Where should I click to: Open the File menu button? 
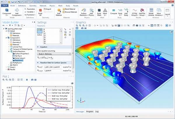(4, 5)
